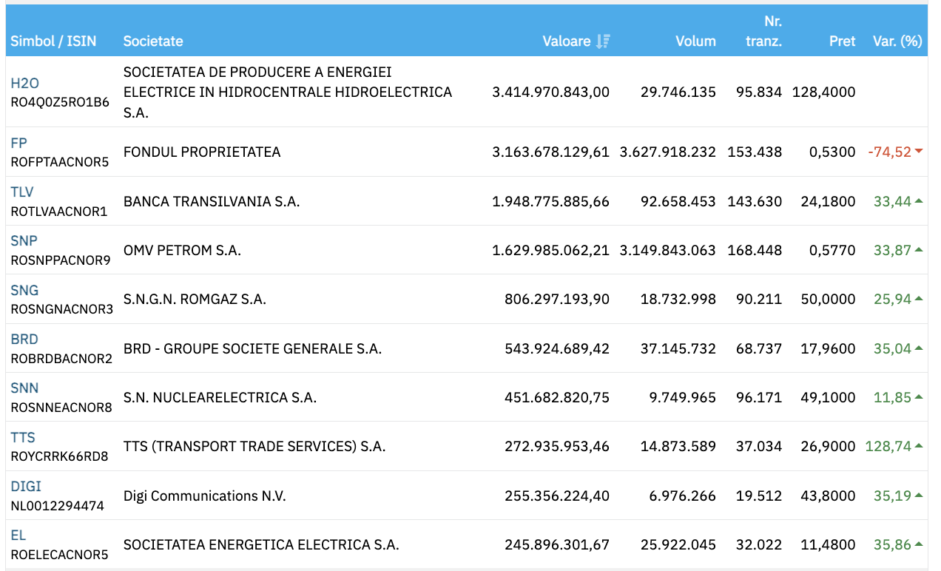Image resolution: width=941 pixels, height=571 pixels.
Task: Select ISIN text ROSNPPACNOR9
Action: click(x=61, y=260)
